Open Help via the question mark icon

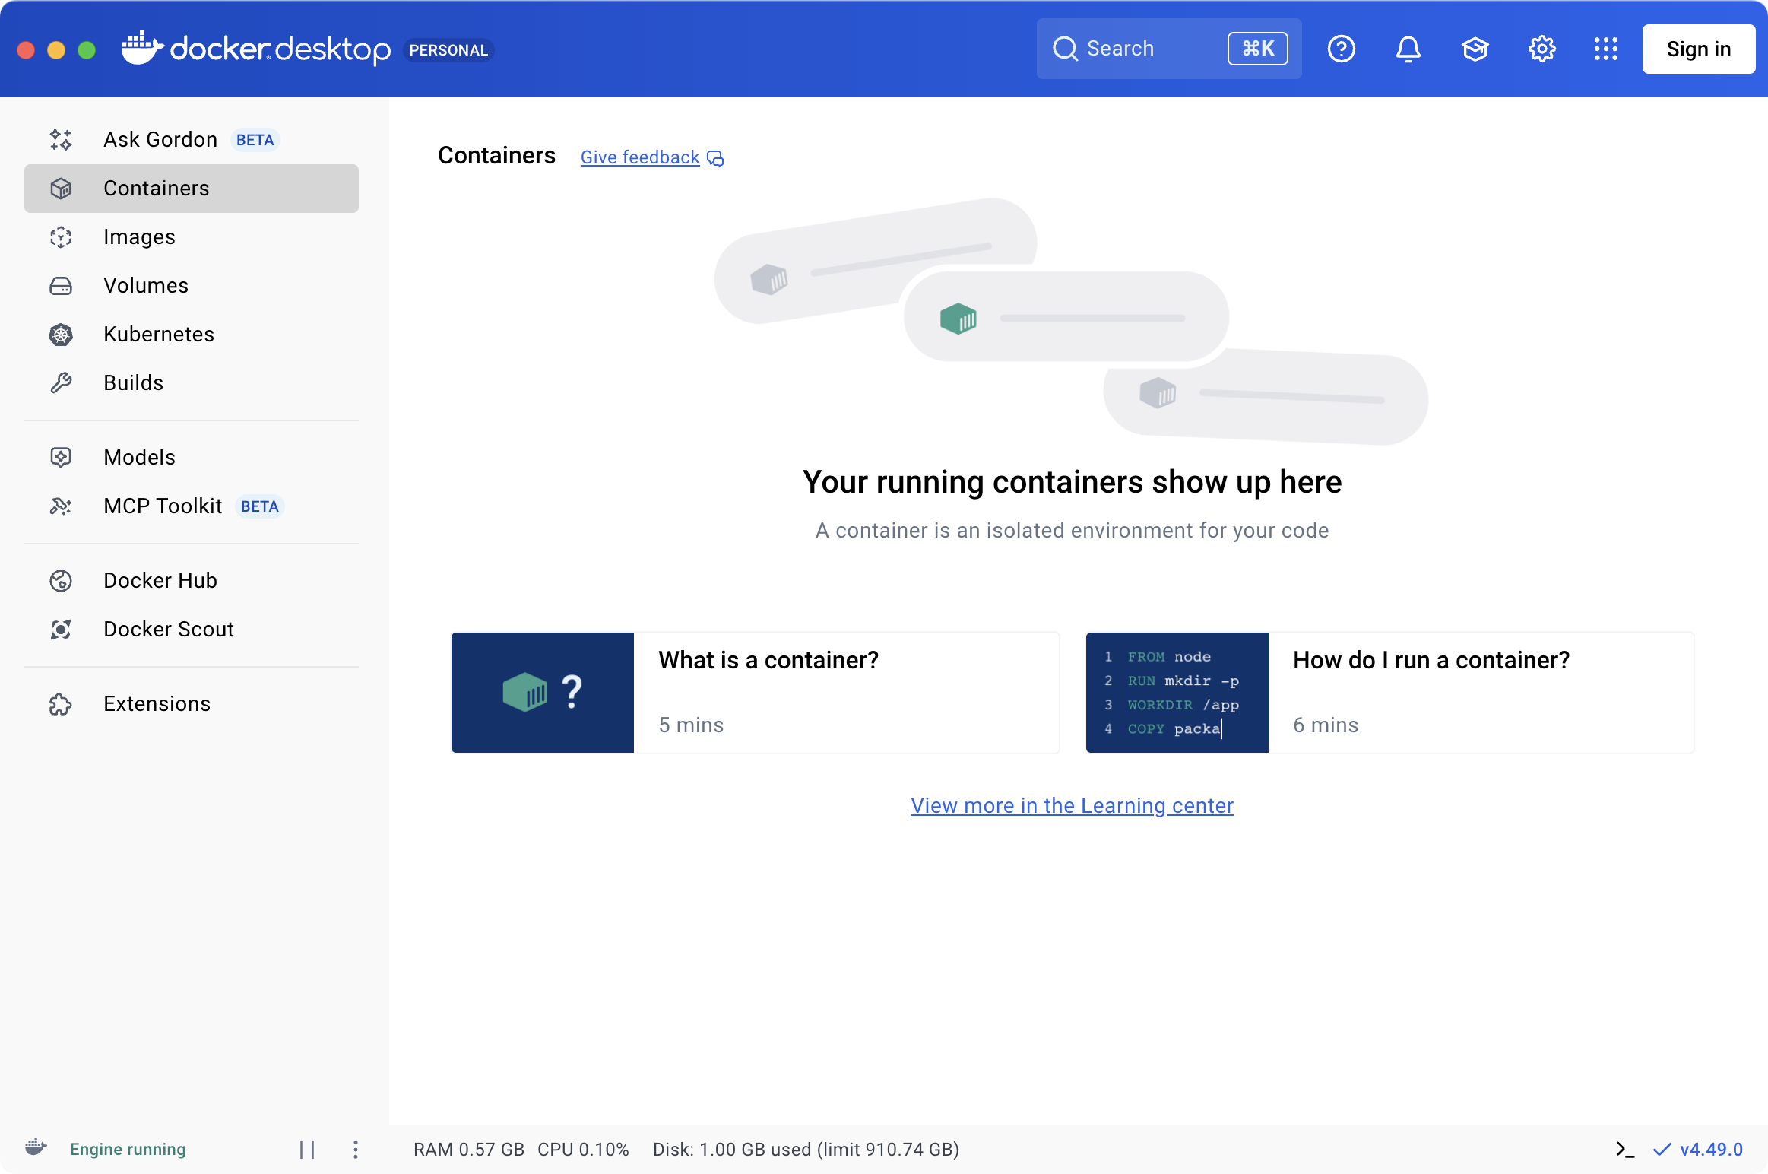(x=1341, y=49)
